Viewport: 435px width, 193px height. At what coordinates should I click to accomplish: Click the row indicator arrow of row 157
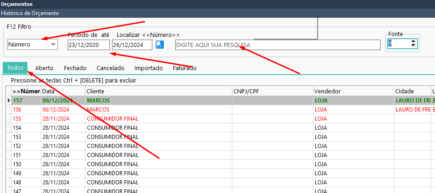click(x=9, y=101)
